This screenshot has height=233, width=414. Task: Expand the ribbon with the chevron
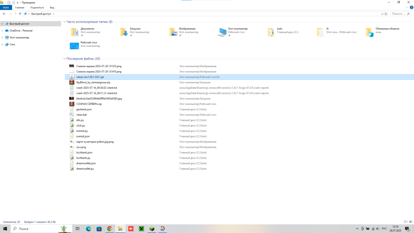(x=407, y=7)
